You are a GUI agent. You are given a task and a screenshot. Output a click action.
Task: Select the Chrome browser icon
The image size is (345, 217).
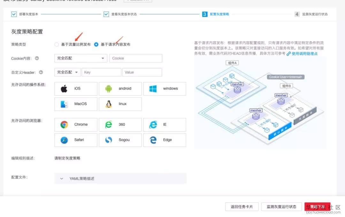pyautogui.click(x=64, y=125)
